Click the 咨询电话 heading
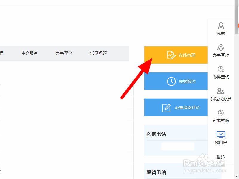Image resolution: width=239 pixels, height=179 pixels. coord(156,134)
